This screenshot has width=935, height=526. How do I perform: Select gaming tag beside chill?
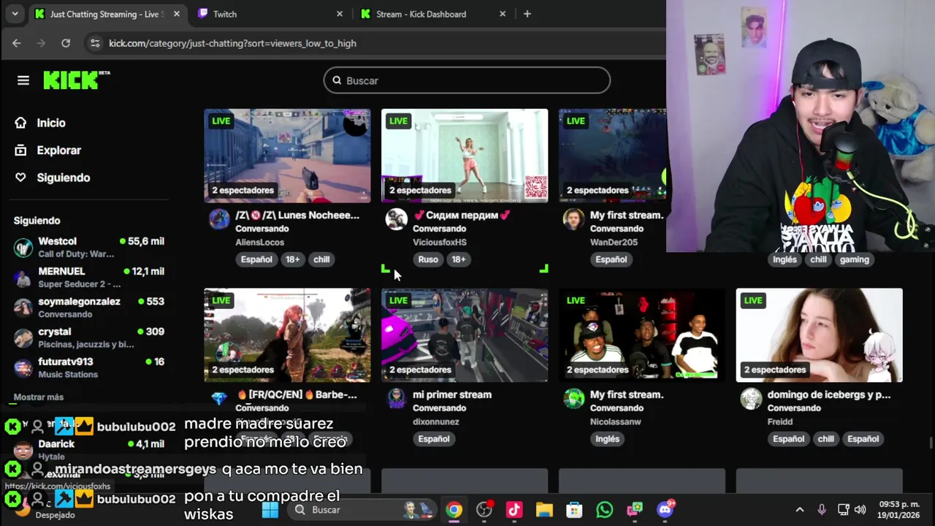(854, 259)
